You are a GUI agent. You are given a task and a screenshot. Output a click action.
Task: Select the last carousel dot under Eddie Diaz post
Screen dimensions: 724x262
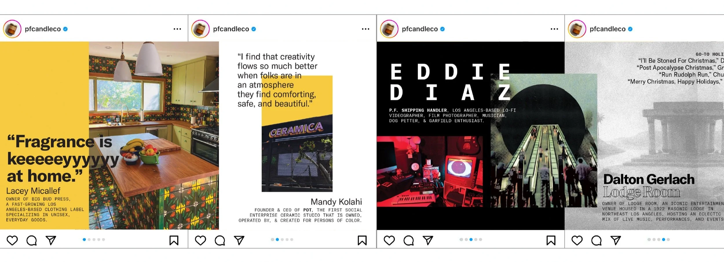[x=480, y=239]
